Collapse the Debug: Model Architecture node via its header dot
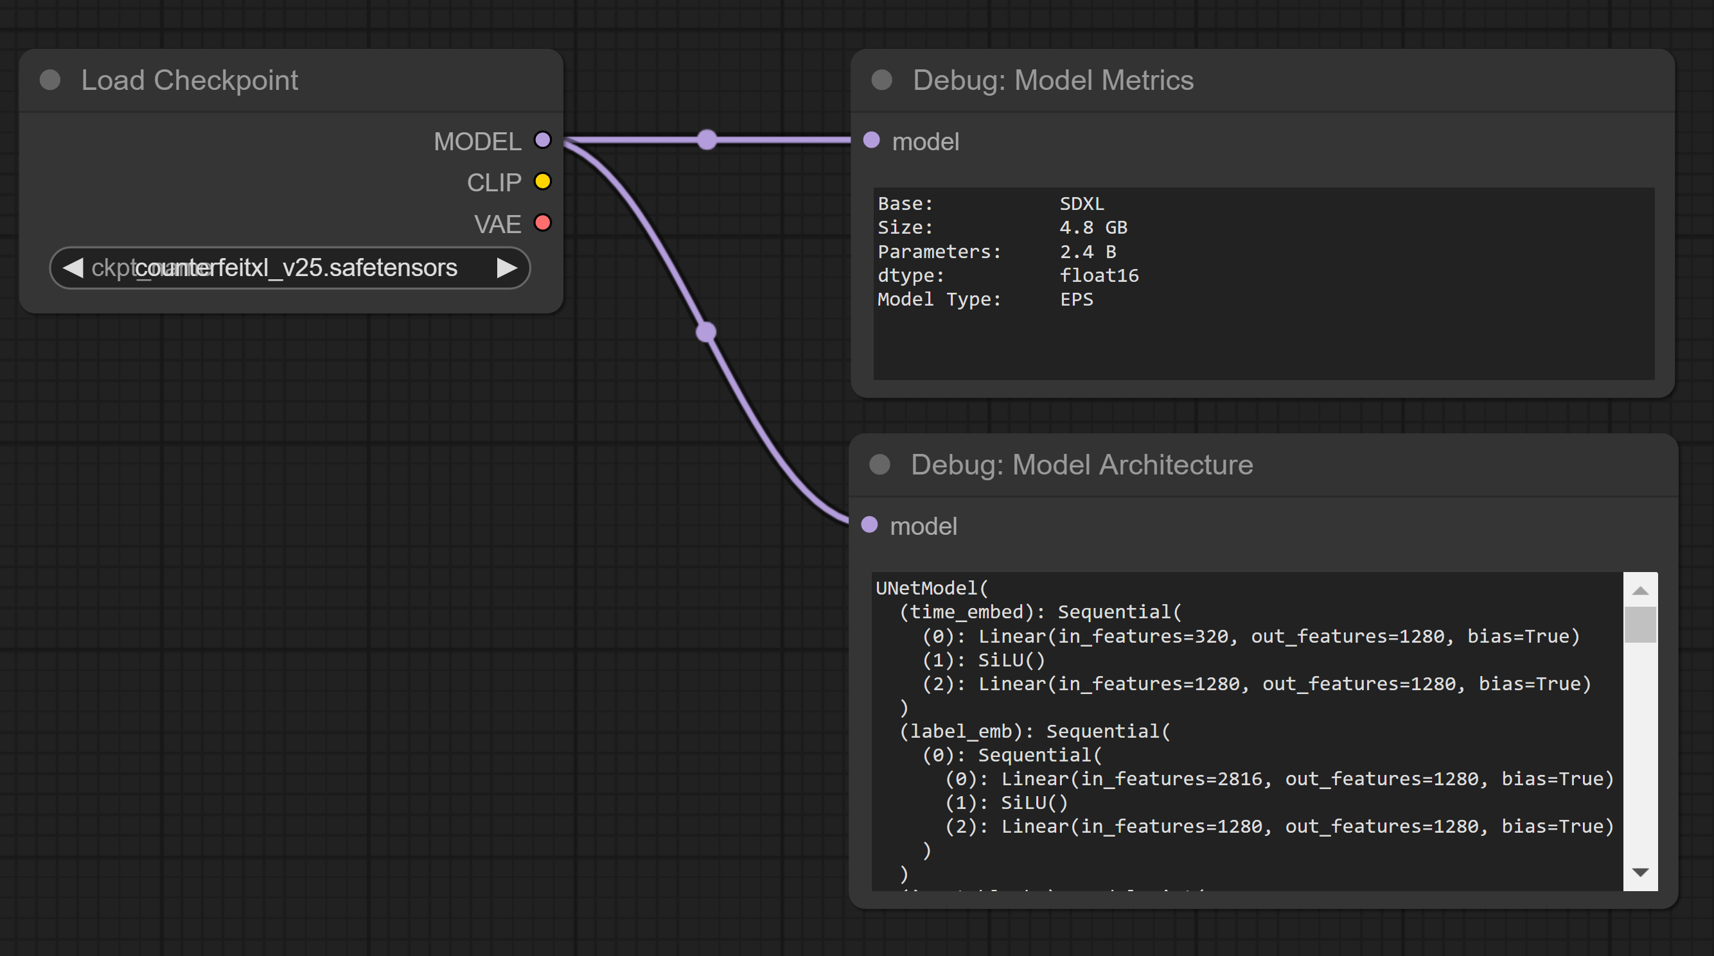The height and width of the screenshot is (956, 1714). tap(879, 465)
